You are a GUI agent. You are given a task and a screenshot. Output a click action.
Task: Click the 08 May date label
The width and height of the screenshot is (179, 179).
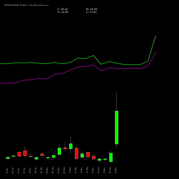click(x=64, y=170)
